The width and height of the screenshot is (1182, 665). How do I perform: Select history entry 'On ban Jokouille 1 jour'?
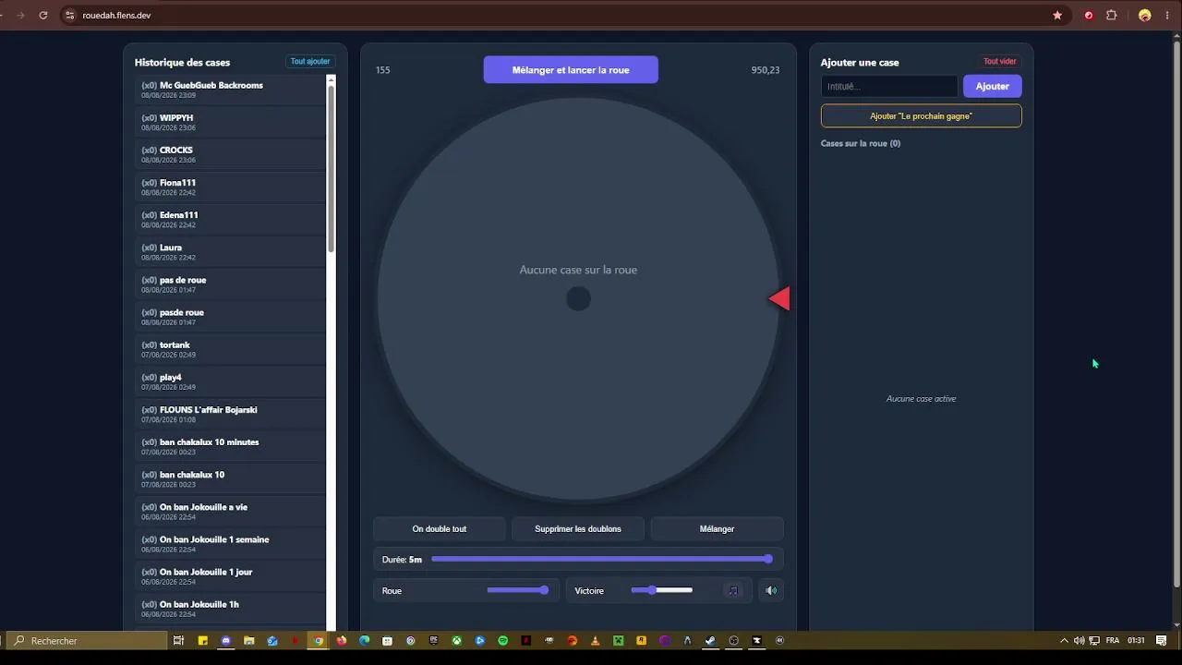(x=230, y=576)
